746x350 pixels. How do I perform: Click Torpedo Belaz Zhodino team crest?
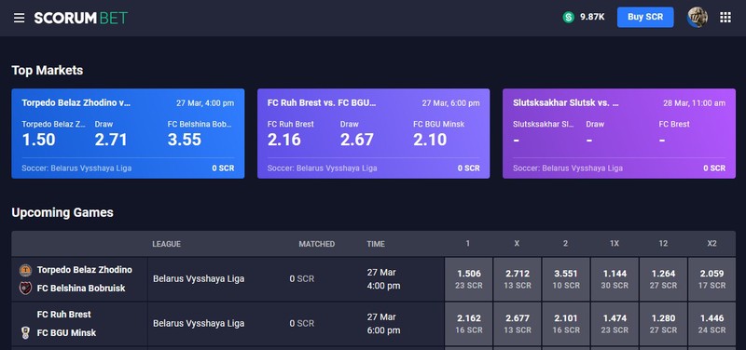25,270
